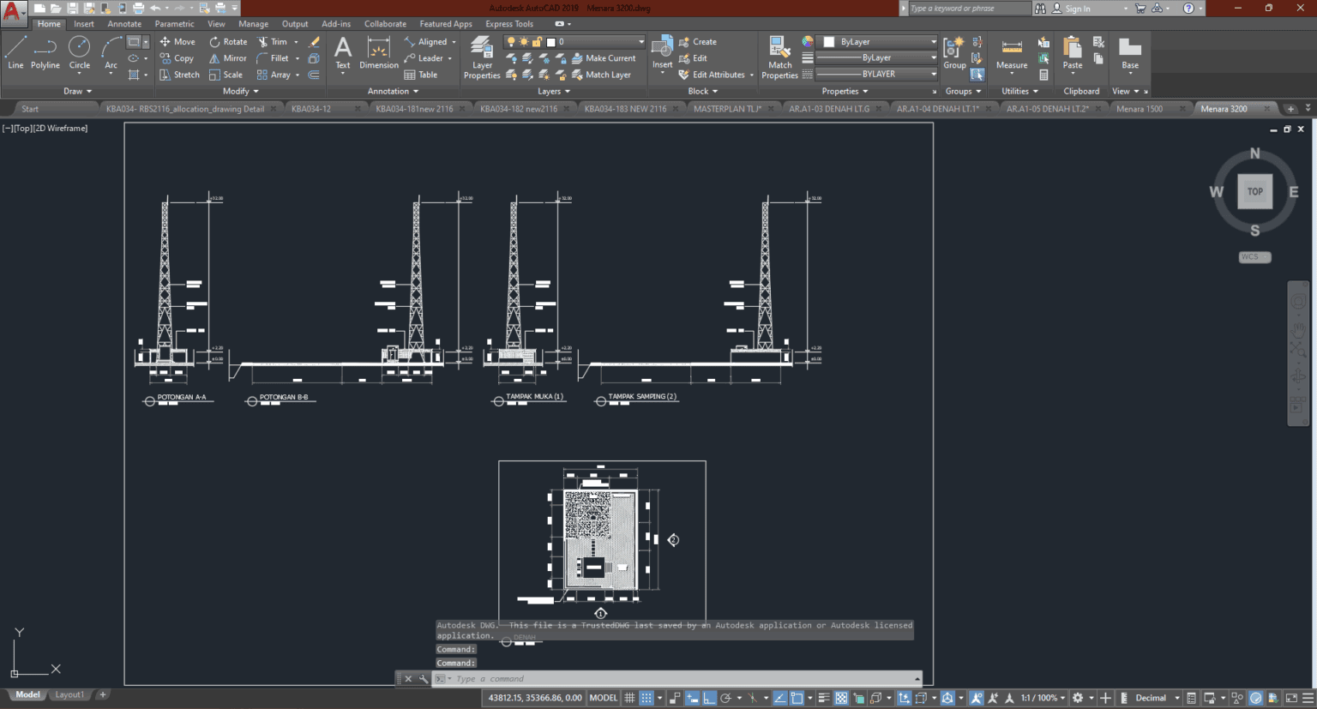Click inside the command line input

(600, 678)
